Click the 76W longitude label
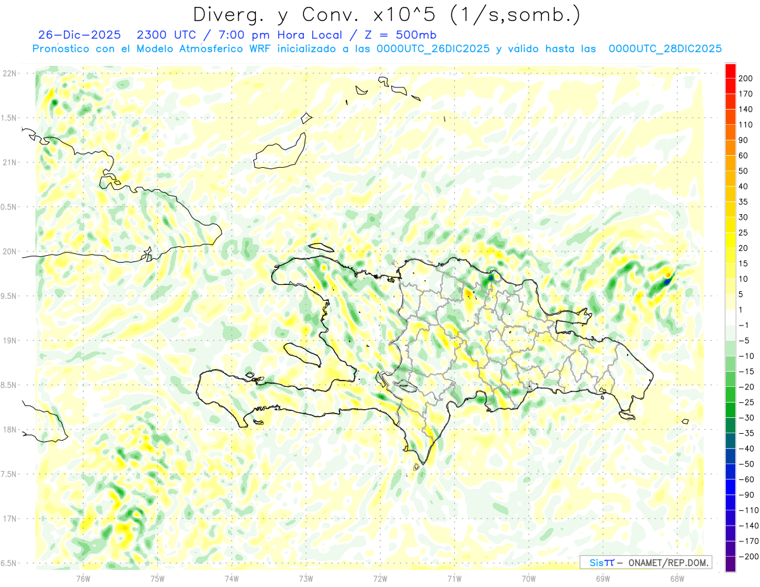The image size is (760, 587). tap(83, 578)
